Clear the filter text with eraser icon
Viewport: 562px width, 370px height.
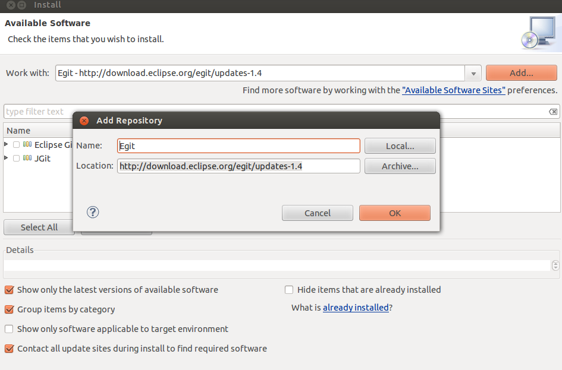(x=553, y=112)
